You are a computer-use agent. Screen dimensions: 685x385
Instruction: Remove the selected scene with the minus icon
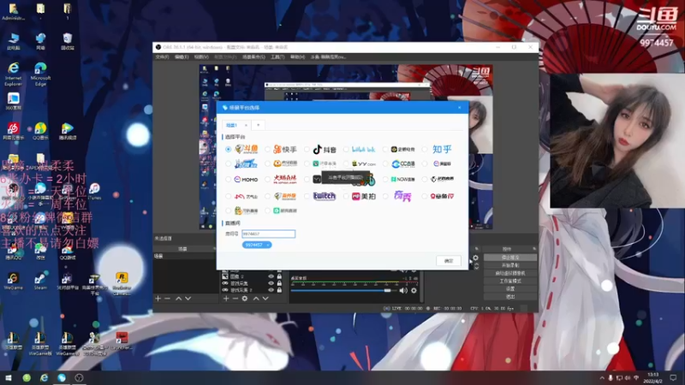click(x=167, y=299)
